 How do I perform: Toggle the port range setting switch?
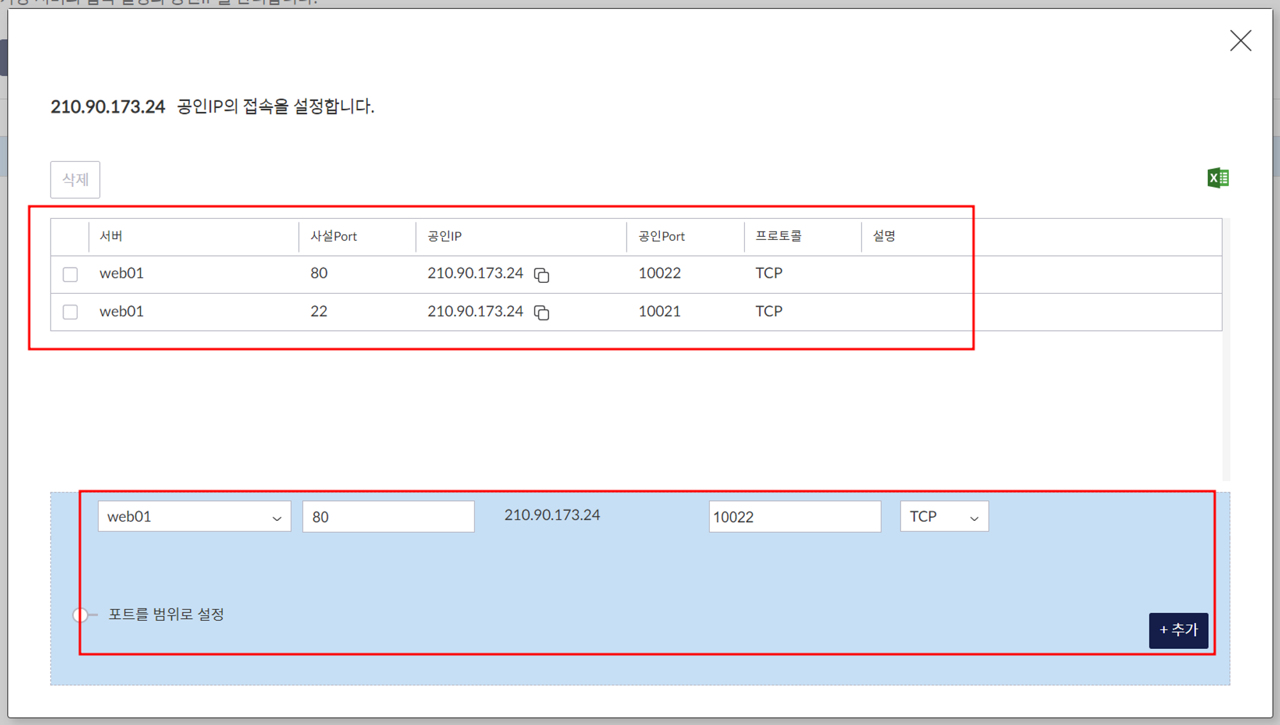click(x=84, y=615)
